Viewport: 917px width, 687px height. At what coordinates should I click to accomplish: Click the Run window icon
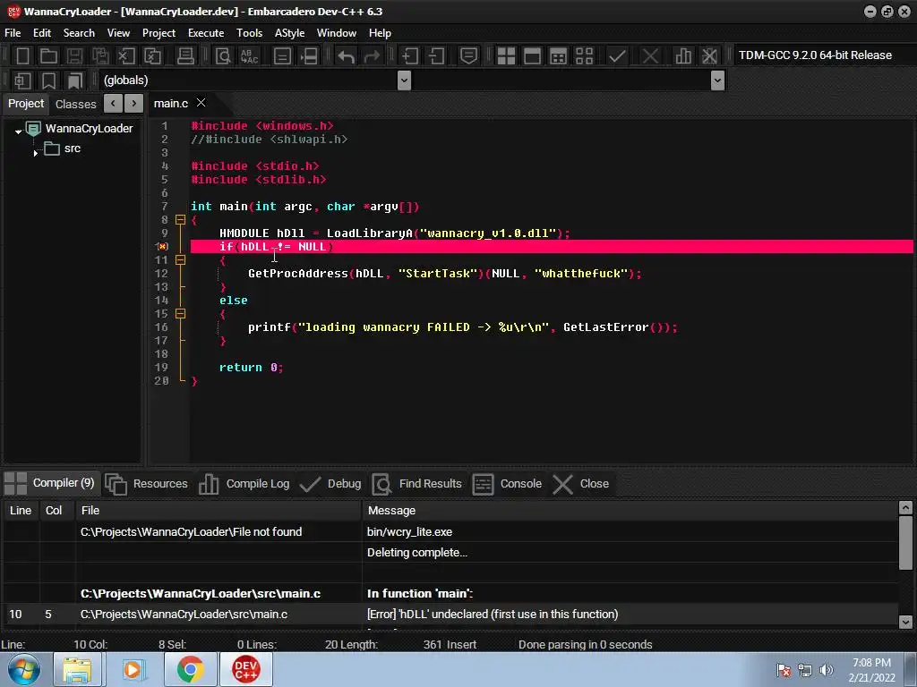(532, 56)
